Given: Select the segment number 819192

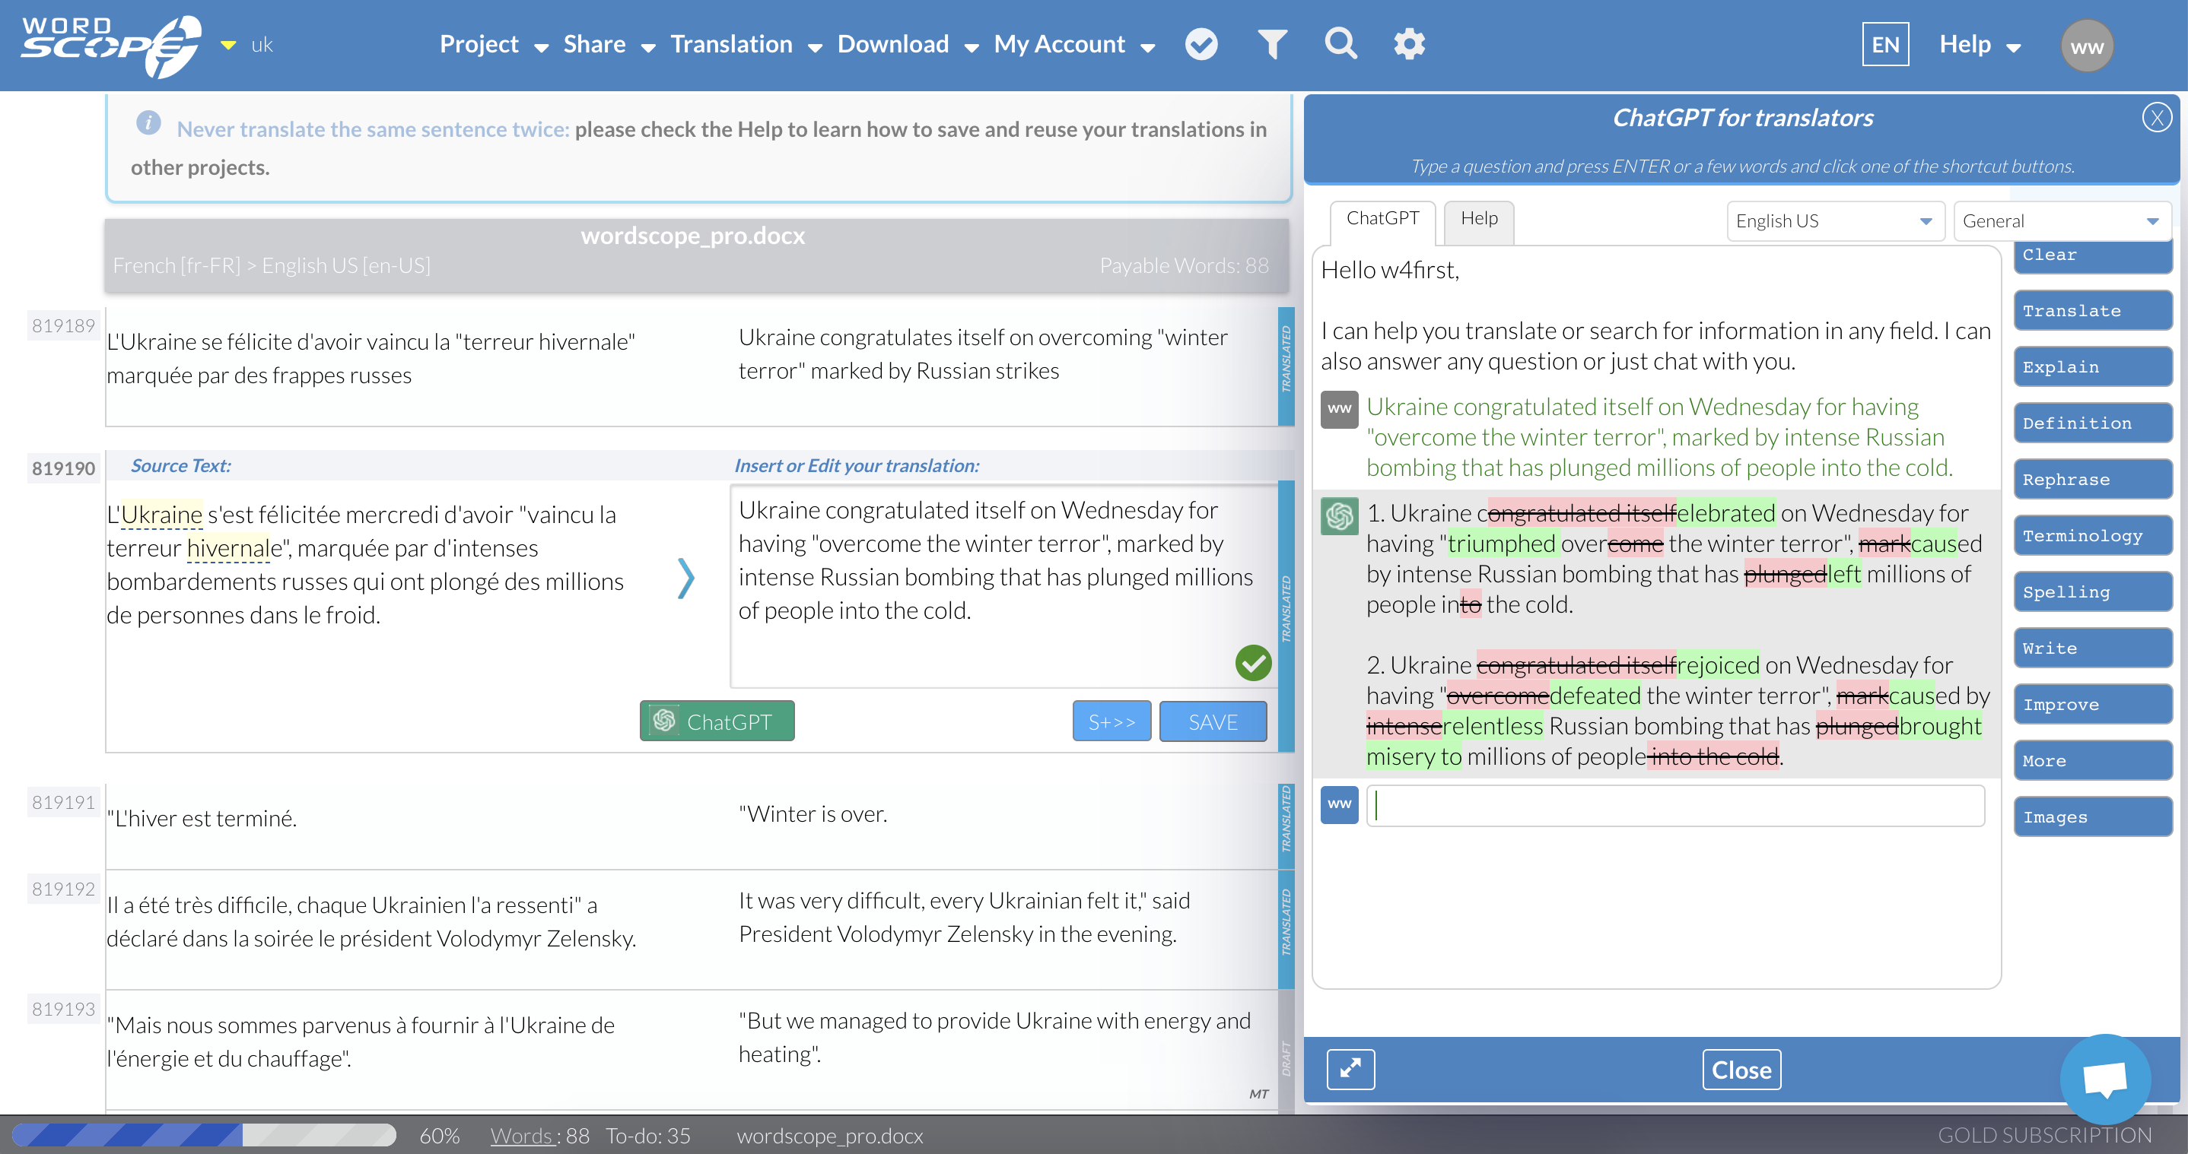Looking at the screenshot, I should [63, 889].
